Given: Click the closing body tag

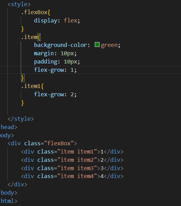Looking at the screenshot, I should click(9, 193).
